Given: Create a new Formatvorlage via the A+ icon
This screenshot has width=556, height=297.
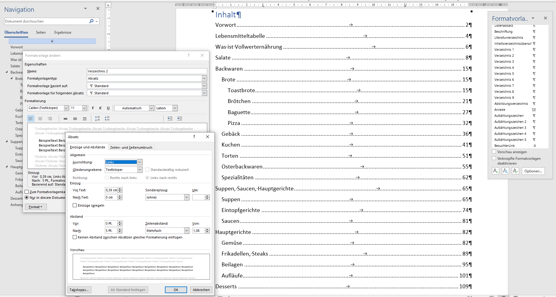Looking at the screenshot, I should click(x=496, y=171).
